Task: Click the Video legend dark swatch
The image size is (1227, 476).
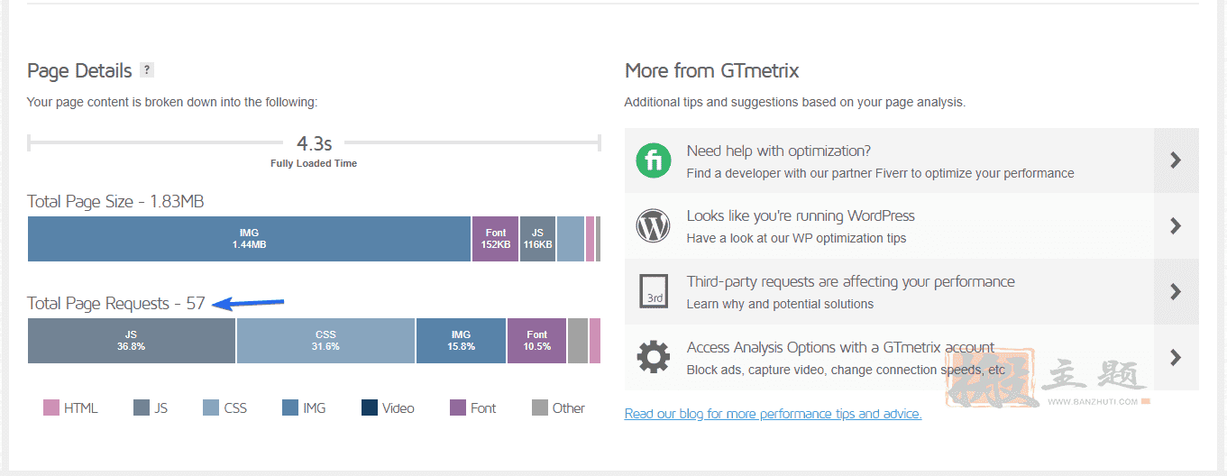Action: tap(370, 408)
